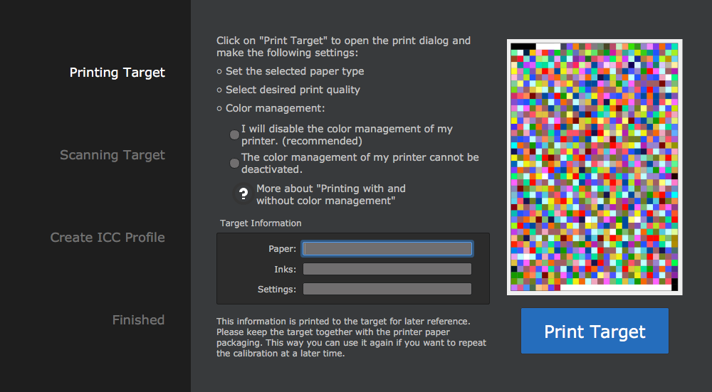712x392 pixels.
Task: Click black patch at target's top-left corner
Action: (x=523, y=47)
